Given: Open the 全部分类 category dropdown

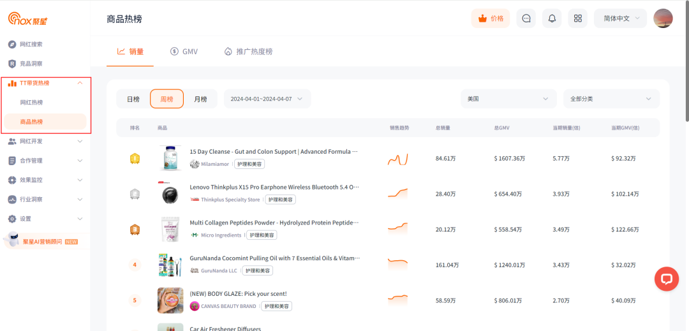Looking at the screenshot, I should [611, 99].
